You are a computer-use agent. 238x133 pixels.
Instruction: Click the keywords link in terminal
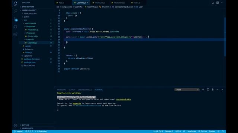(77, 103)
